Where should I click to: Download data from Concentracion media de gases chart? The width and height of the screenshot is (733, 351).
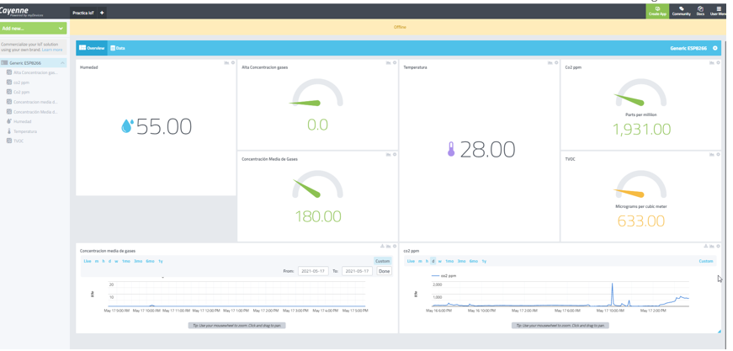[382, 247]
